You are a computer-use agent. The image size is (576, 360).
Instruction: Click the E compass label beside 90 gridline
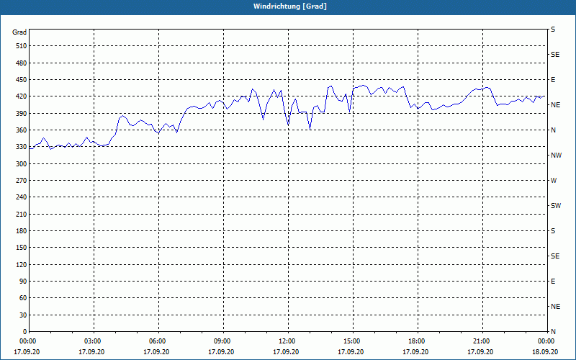pyautogui.click(x=553, y=282)
